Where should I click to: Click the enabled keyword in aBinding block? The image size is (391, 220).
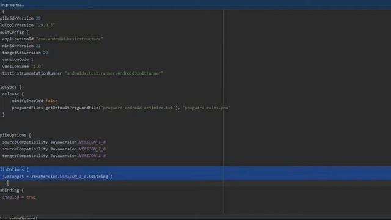click(x=10, y=197)
